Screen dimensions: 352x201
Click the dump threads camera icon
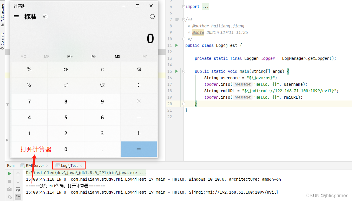coord(9,189)
